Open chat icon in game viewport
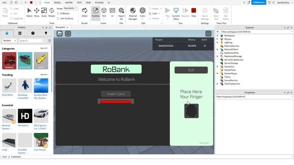 pos(68,33)
